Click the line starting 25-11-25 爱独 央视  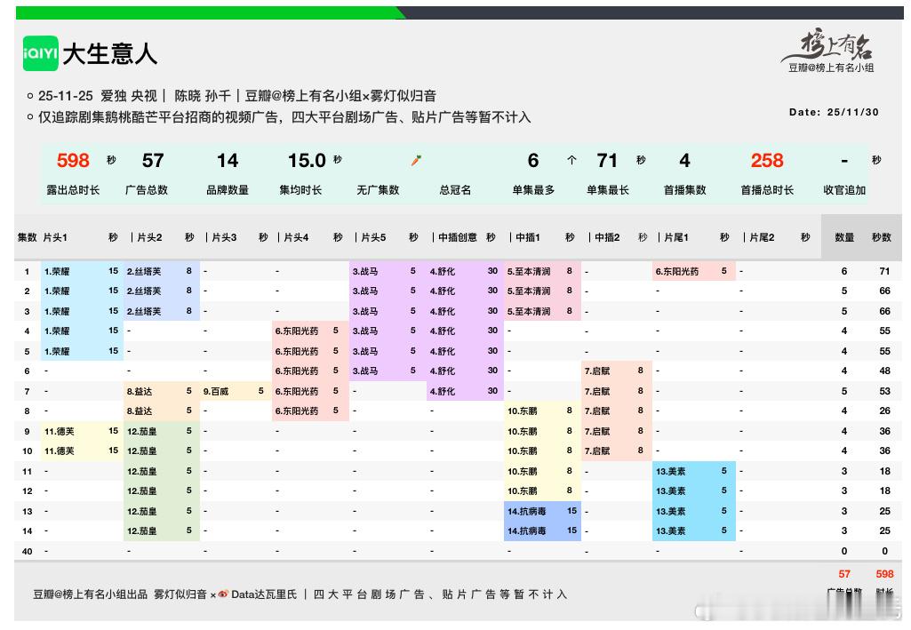click(x=237, y=96)
